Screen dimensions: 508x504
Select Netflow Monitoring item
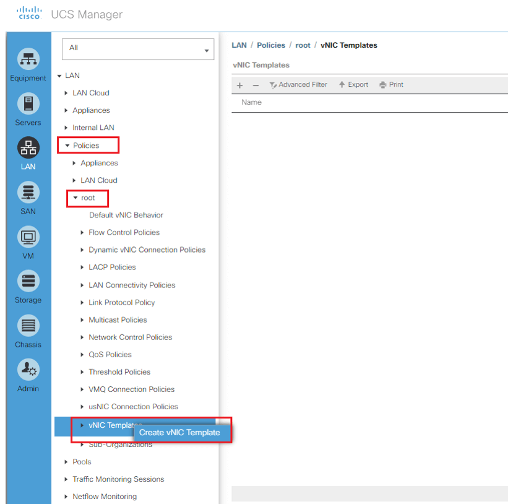click(105, 497)
